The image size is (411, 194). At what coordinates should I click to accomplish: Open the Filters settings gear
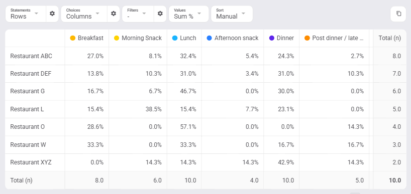pos(160,14)
